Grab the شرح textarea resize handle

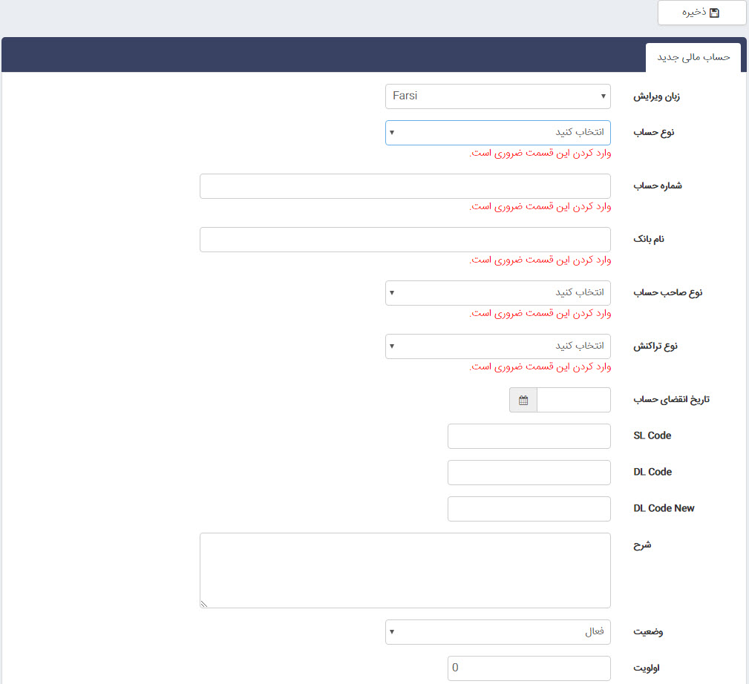[204, 604]
